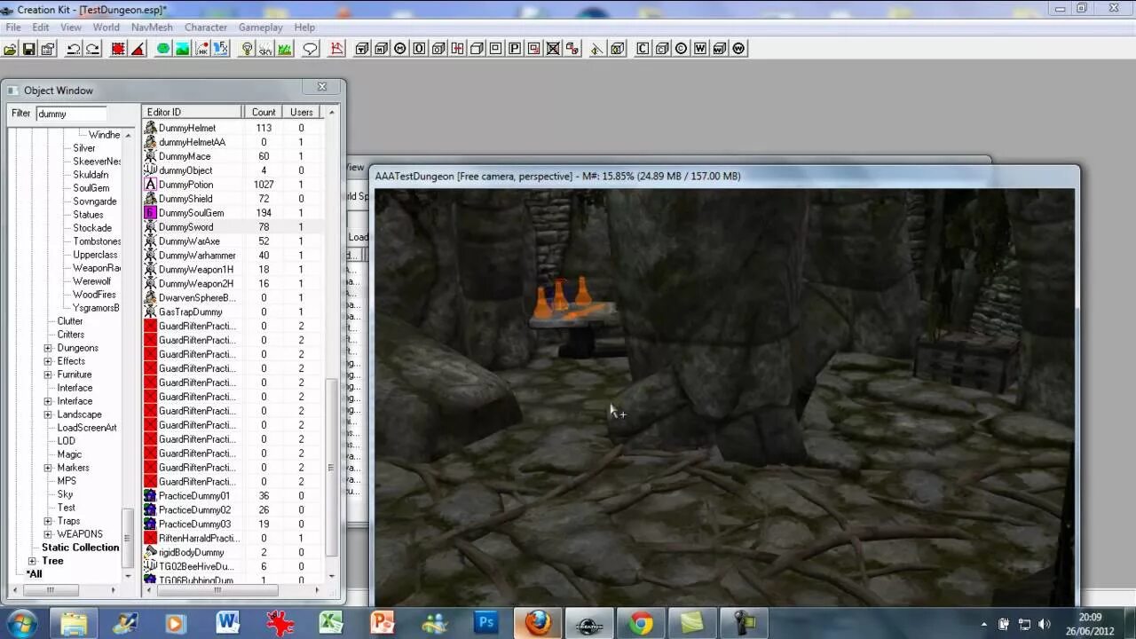This screenshot has height=639, width=1136.
Task: Expand the Furniture tree node
Action: click(48, 375)
